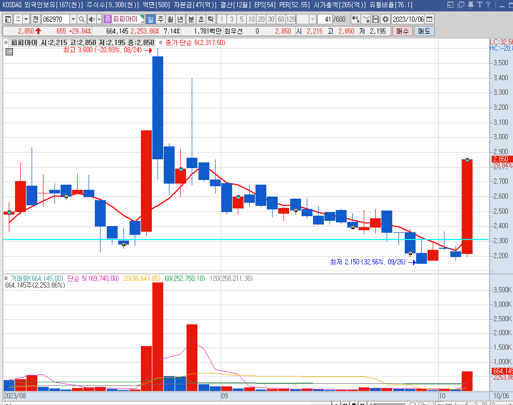Toggle the left panel icon in toolbar
Image resolution: width=513 pixels, height=405 pixels.
tap(8, 19)
